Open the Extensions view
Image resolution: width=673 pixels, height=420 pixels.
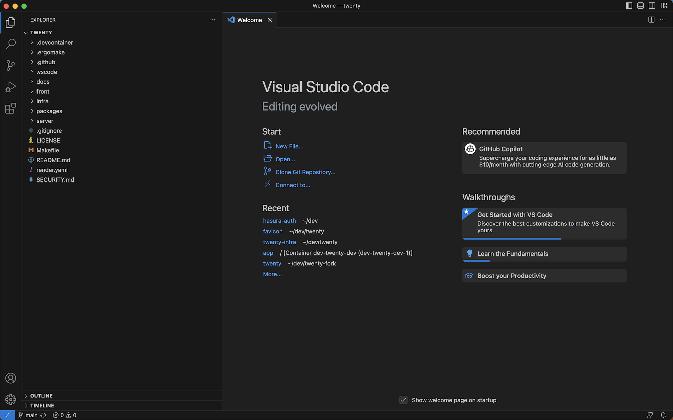coord(10,108)
